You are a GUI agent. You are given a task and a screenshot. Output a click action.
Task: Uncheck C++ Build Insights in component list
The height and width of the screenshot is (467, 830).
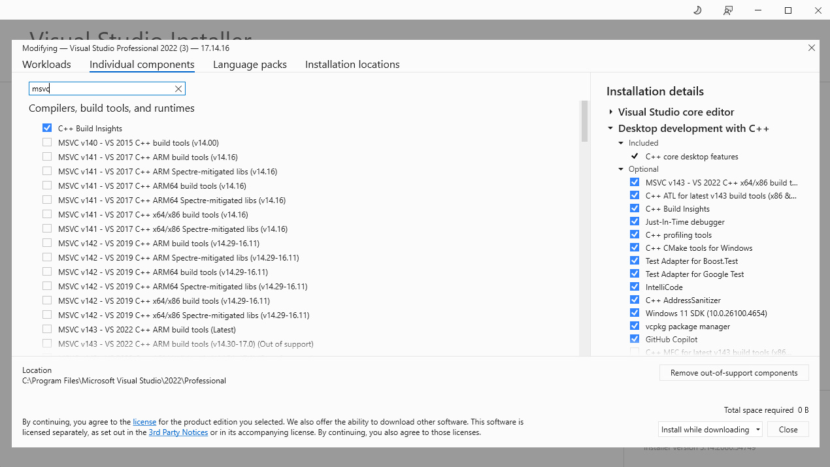coord(47,128)
